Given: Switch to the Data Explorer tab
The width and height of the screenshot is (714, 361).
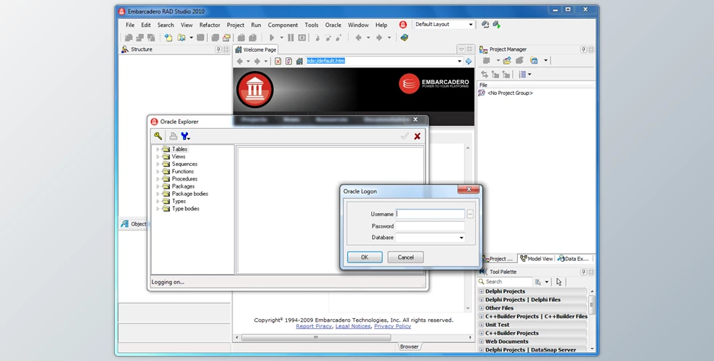Looking at the screenshot, I should pos(573,259).
